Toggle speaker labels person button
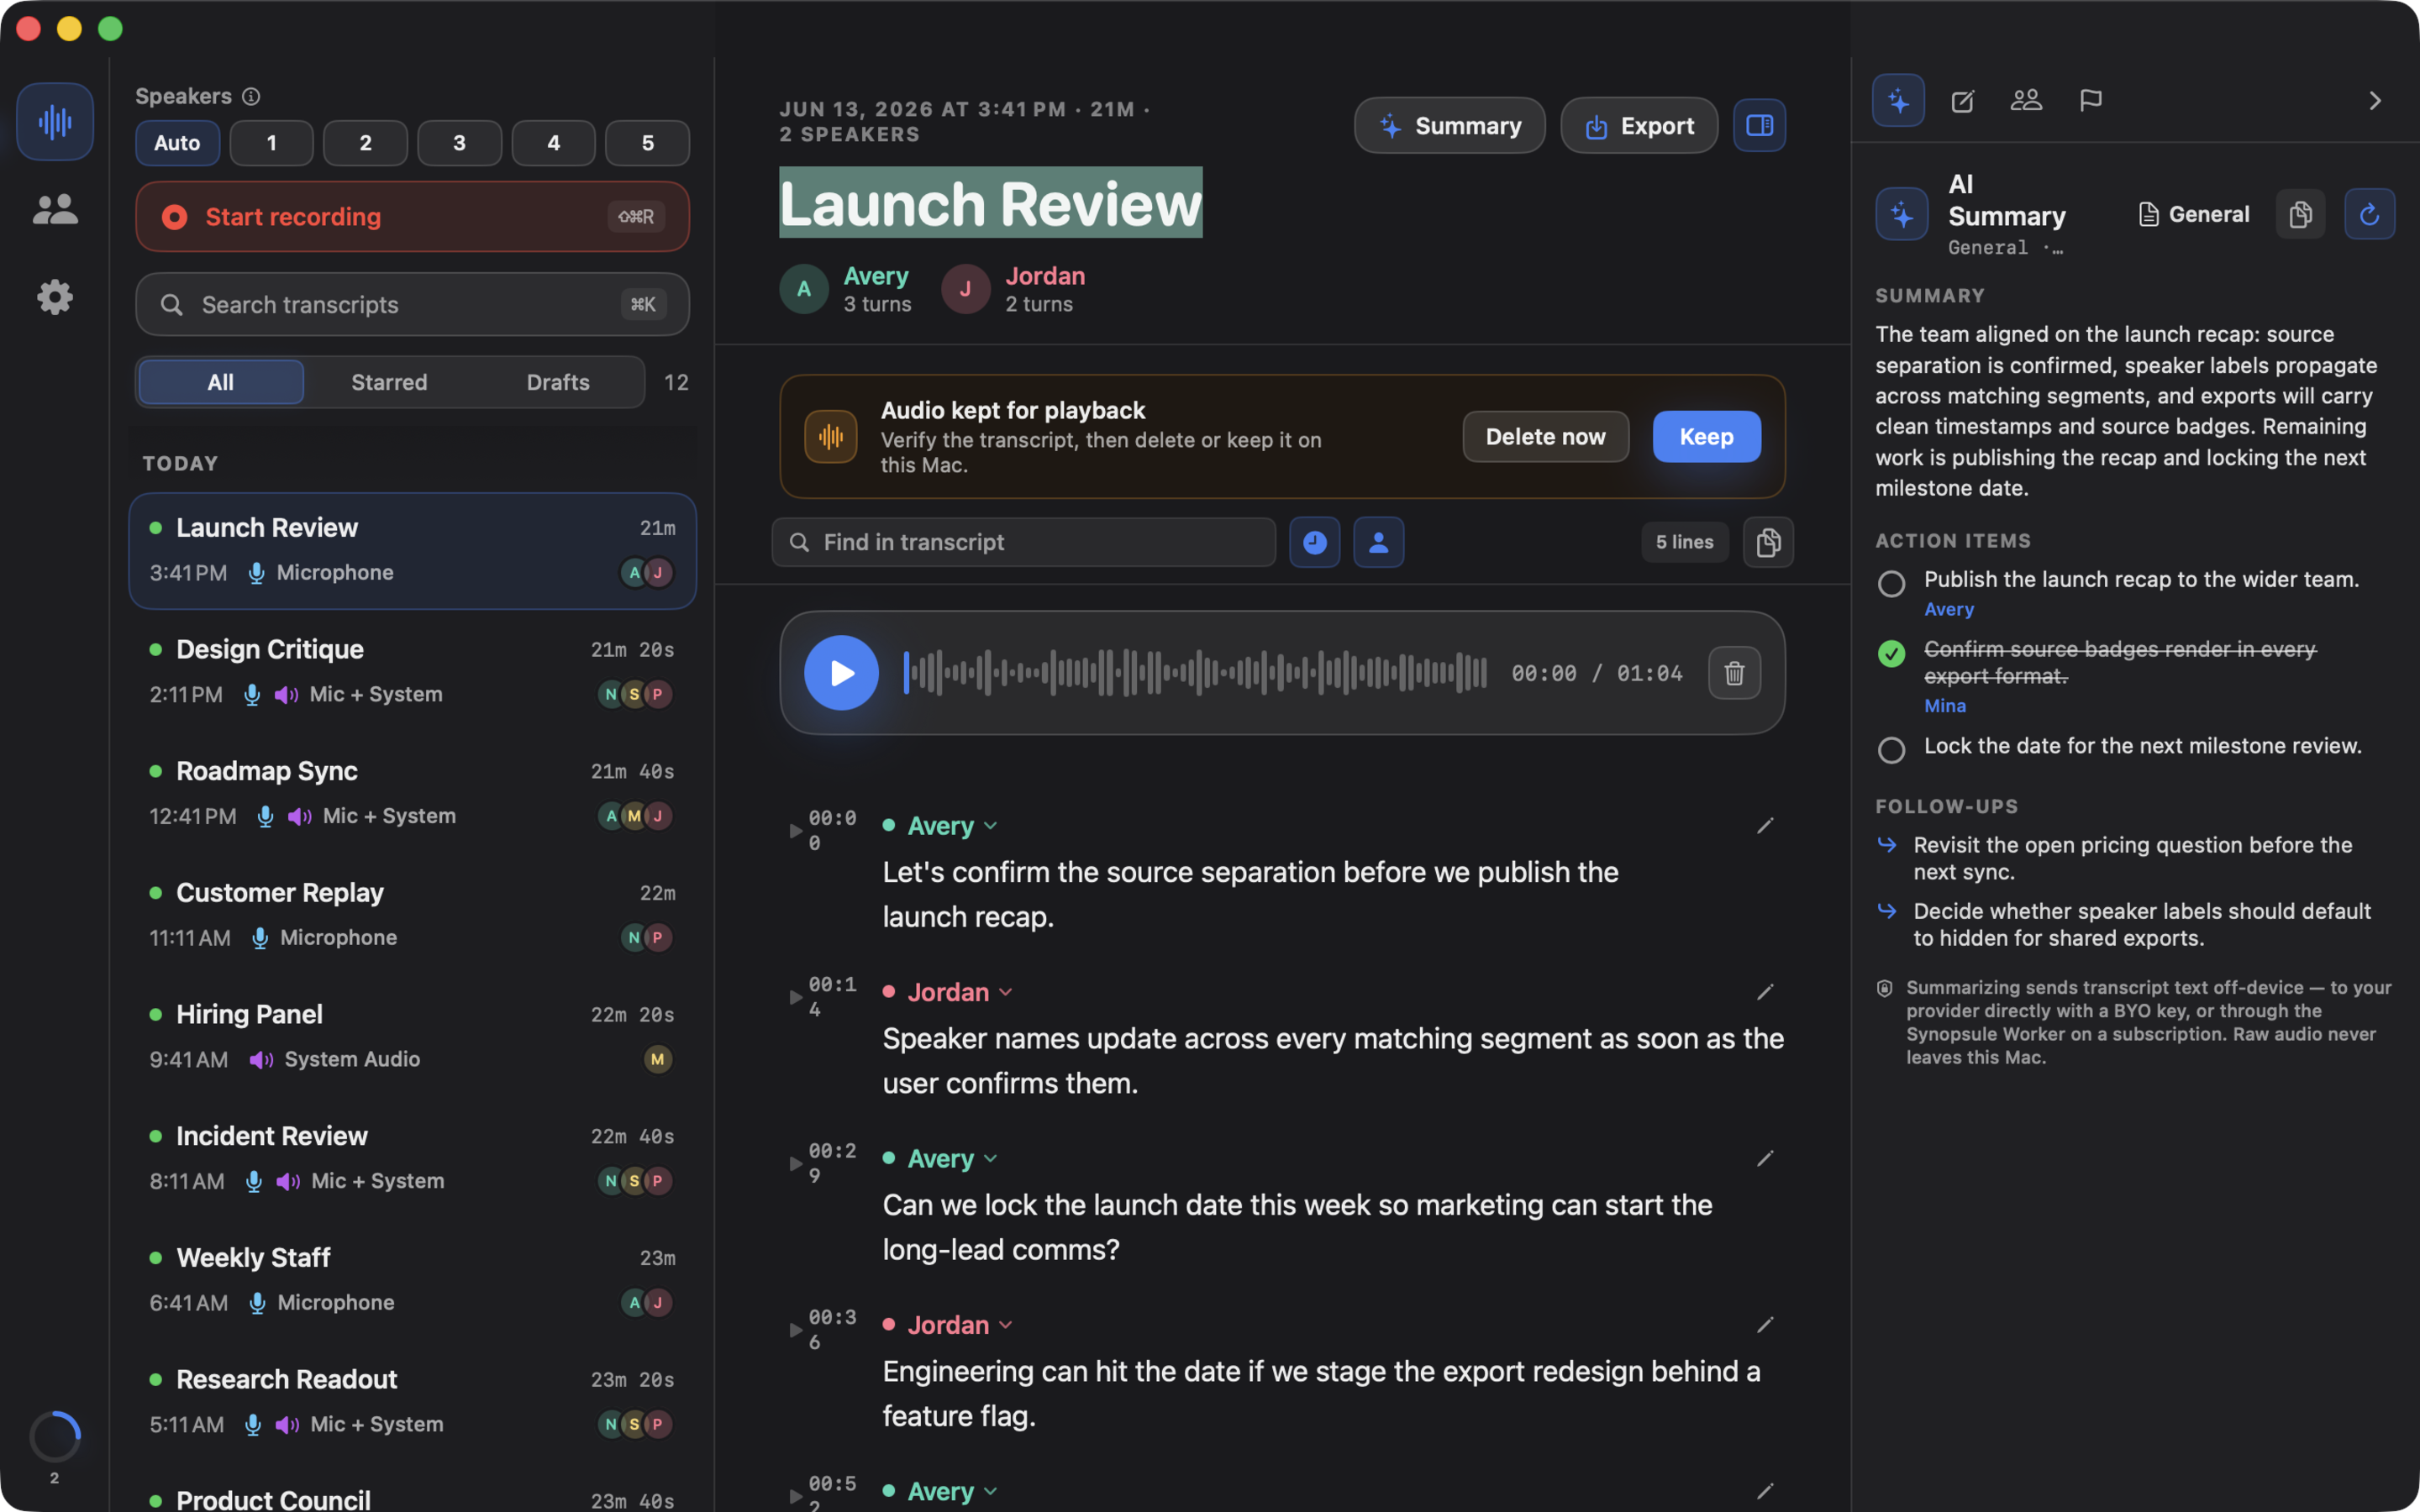Viewport: 2420px width, 1512px height. click(x=1378, y=542)
